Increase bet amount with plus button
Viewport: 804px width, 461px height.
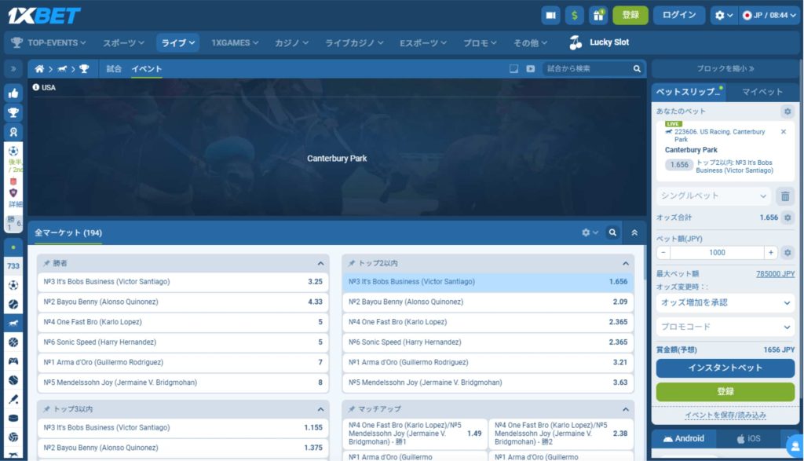771,252
